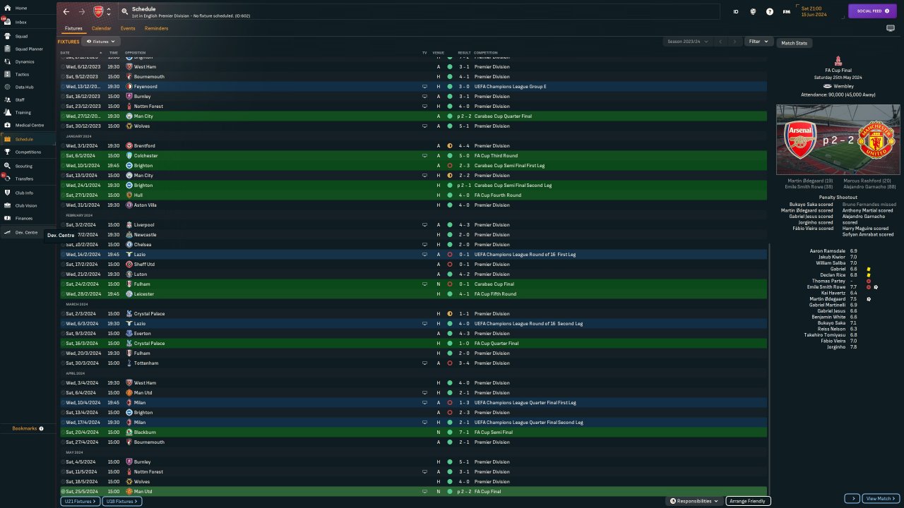Toggle the checkbox on the Luton row

coord(63,274)
